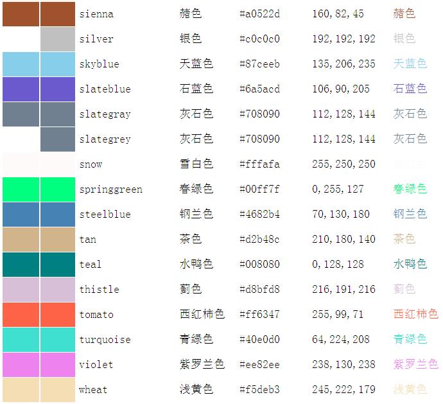
Task: Click RGB value 160,82,45
Action: click(338, 14)
